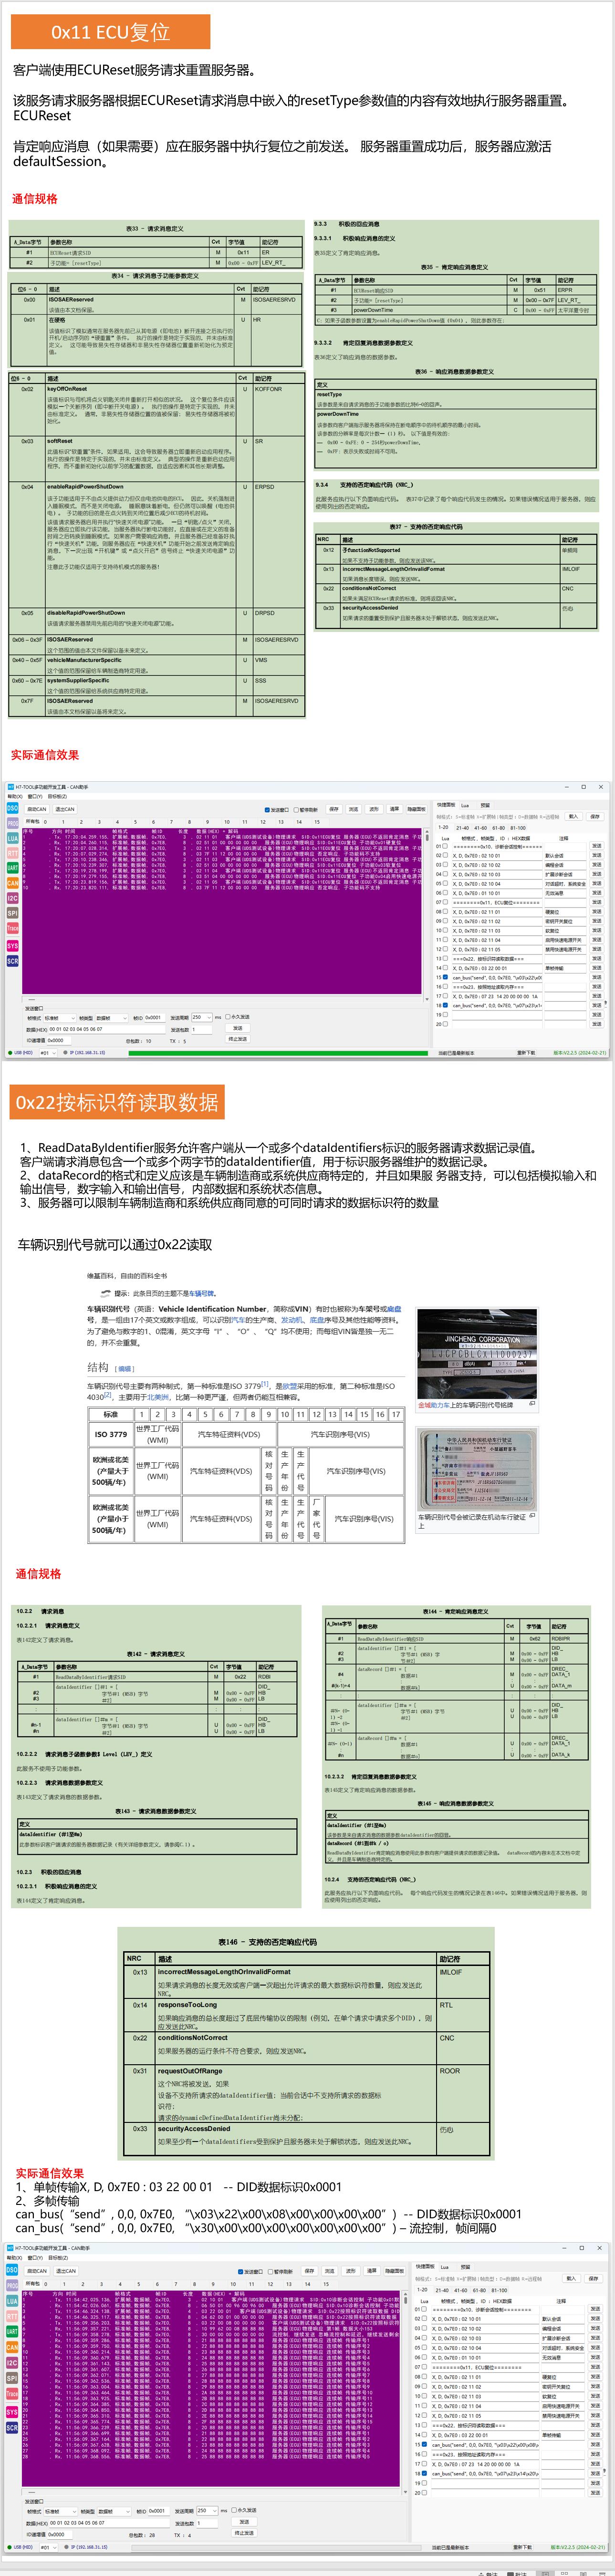
Task: Follow the 车辆号牌 link in VIN article
Action: pyautogui.click(x=202, y=1293)
